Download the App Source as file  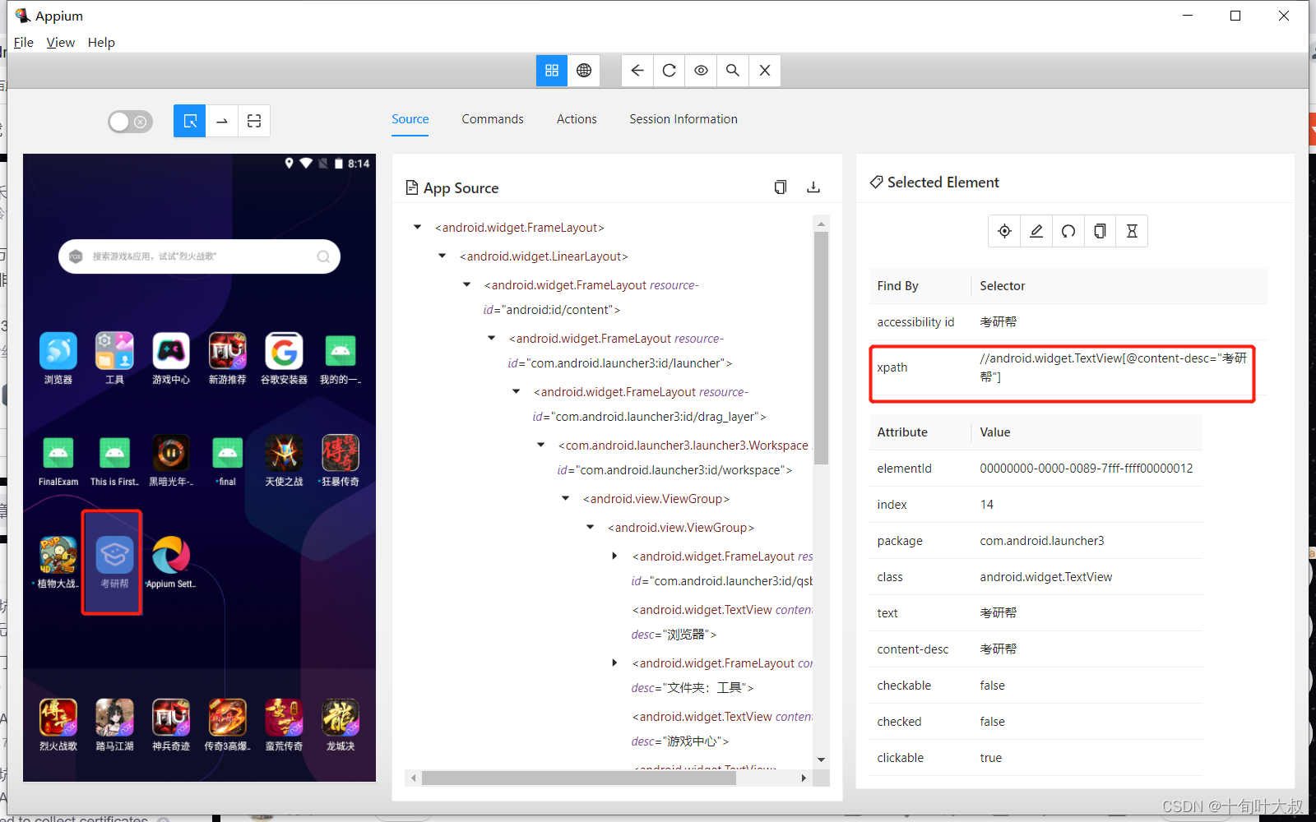click(x=813, y=187)
